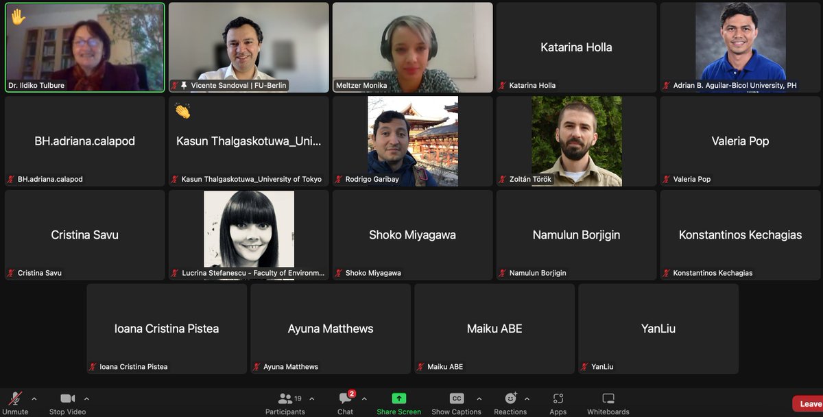Click the Dr. Ildiko Tulbure name label
The width and height of the screenshot is (823, 417).
click(37, 86)
